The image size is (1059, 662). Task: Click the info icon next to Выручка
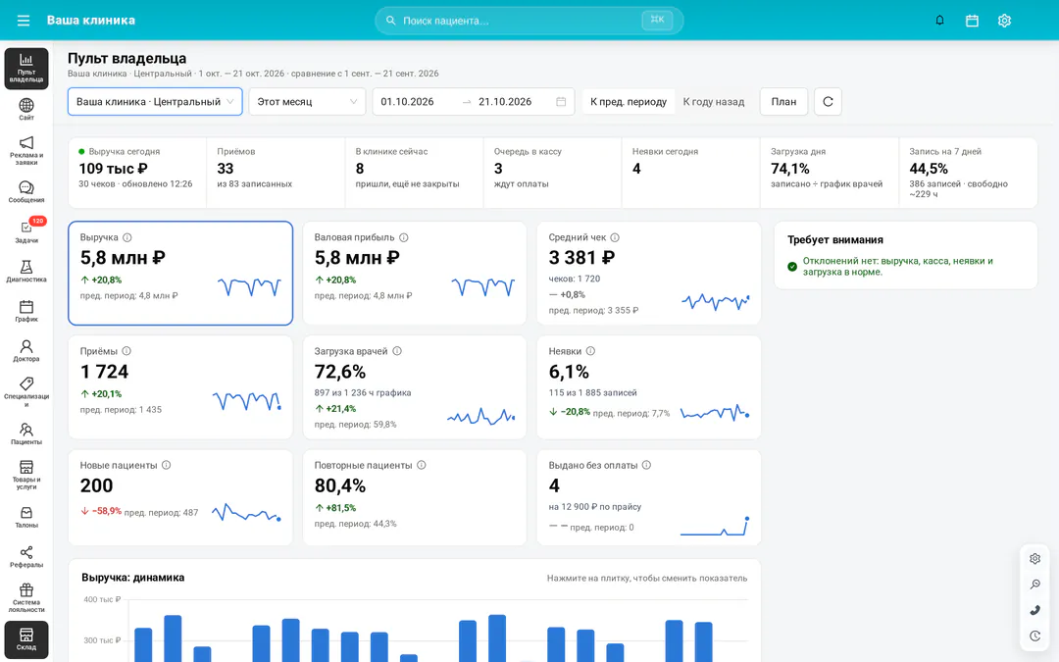(126, 237)
